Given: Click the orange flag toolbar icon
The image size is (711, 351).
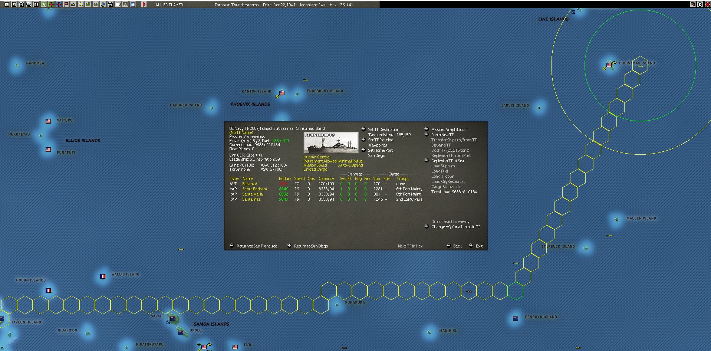Looking at the screenshot, I should click(x=66, y=4).
